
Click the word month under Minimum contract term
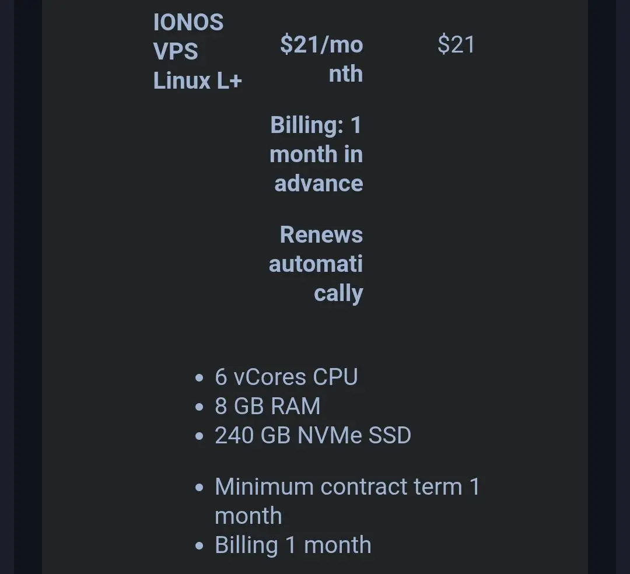[249, 516]
